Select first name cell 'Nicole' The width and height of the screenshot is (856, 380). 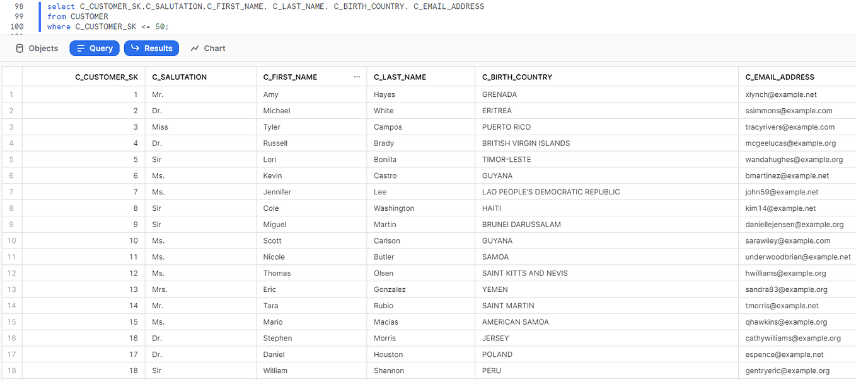274,257
